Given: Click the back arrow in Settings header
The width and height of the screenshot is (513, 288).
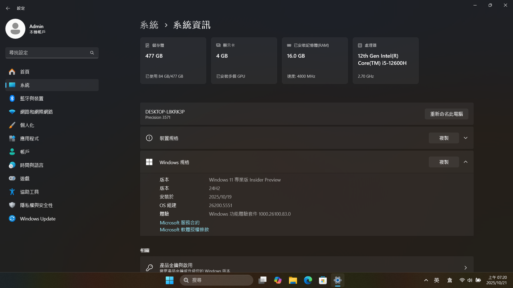Looking at the screenshot, I should 8,8.
